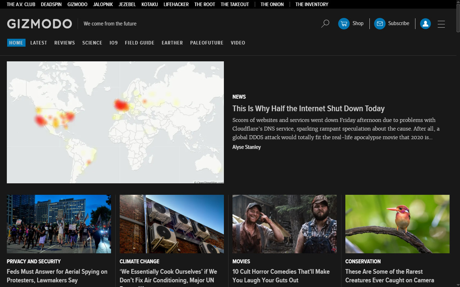460x287 pixels.
Task: Open the search magnifier icon
Action: [x=325, y=23]
